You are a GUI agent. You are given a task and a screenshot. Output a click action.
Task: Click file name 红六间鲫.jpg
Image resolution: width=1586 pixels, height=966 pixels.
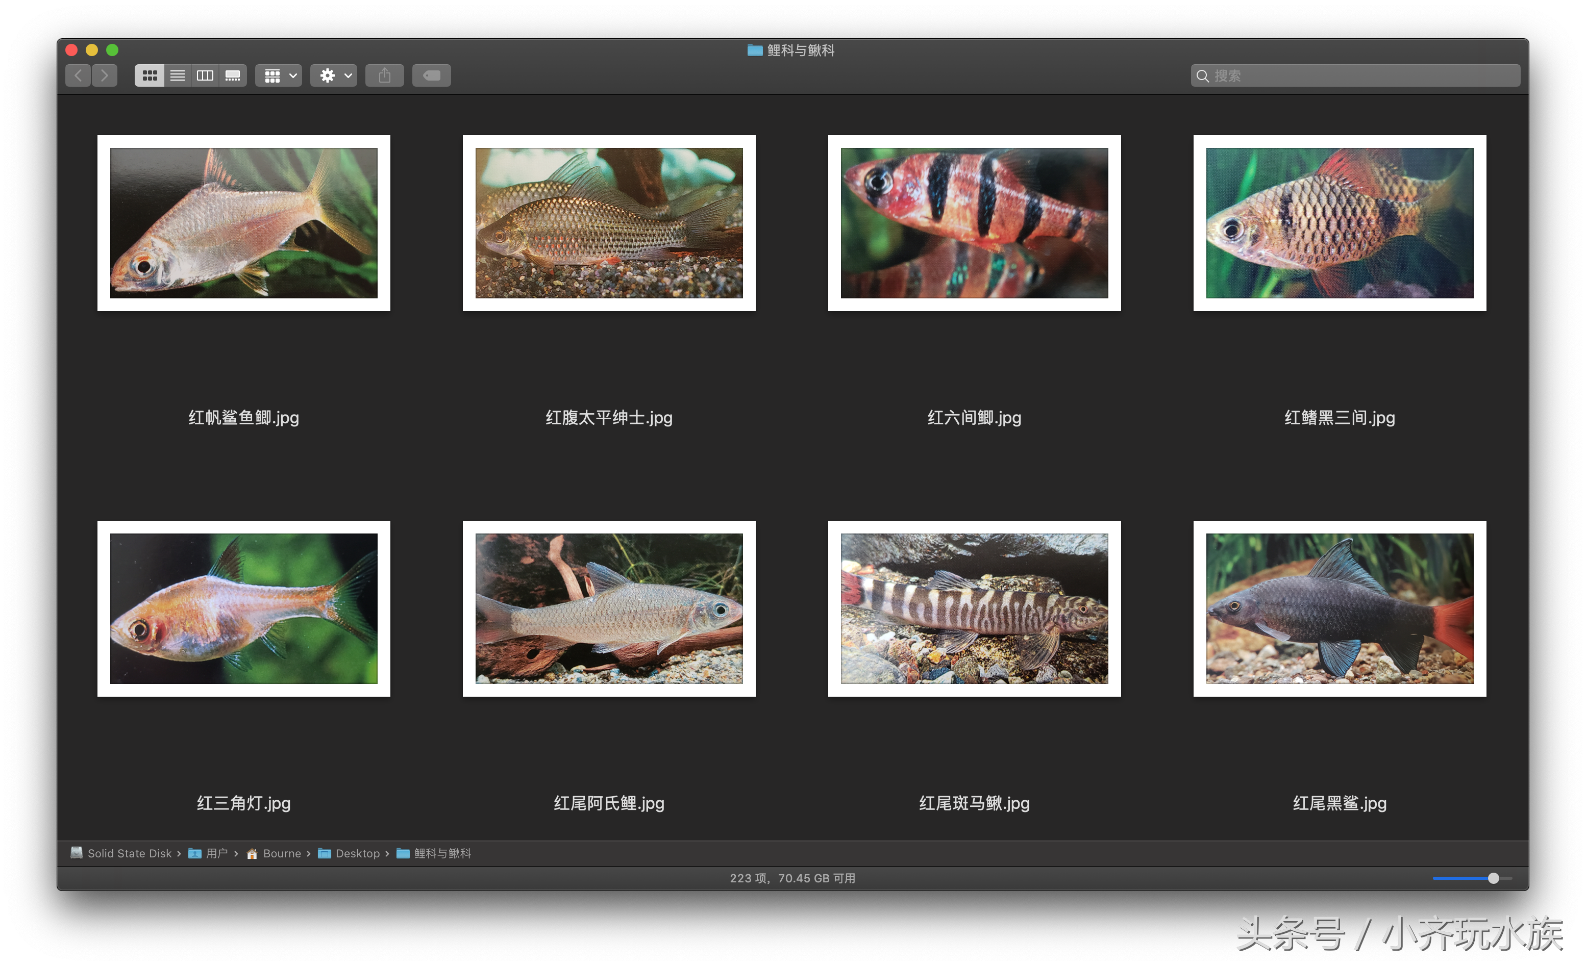[x=975, y=418]
